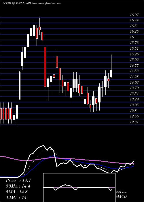Click the 14.53 price axis label
Viewport: 144px width, 202px height.
[134, 71]
